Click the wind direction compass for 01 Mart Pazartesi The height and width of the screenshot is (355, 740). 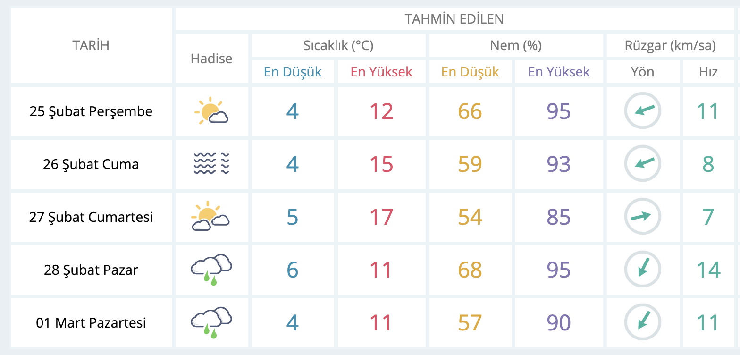pos(643,322)
